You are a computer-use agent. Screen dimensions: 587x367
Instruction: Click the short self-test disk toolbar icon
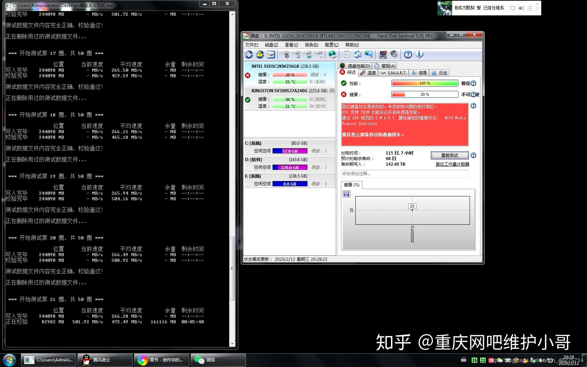[285, 55]
